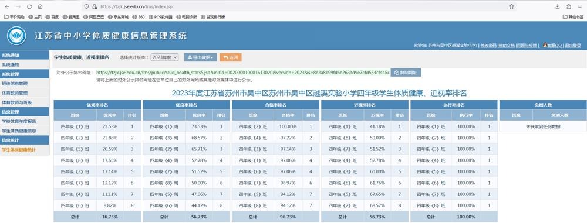587x223 pixels.
Task: Click the 免测人数 table header
Action: [543, 105]
